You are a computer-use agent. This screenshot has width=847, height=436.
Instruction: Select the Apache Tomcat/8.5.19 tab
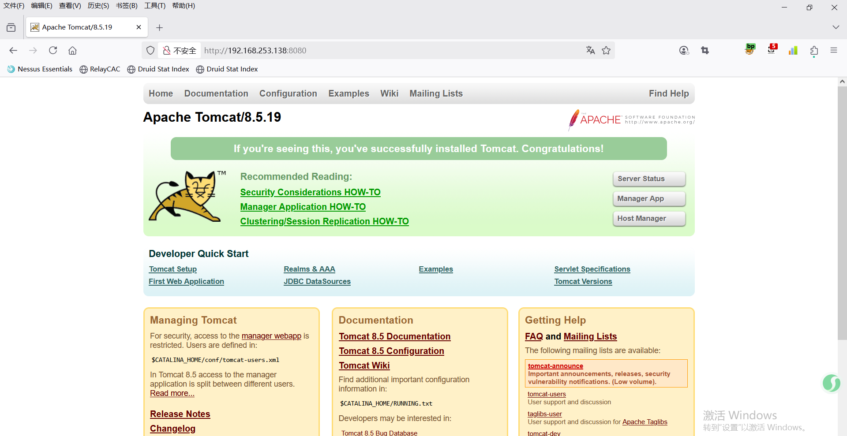coord(87,27)
